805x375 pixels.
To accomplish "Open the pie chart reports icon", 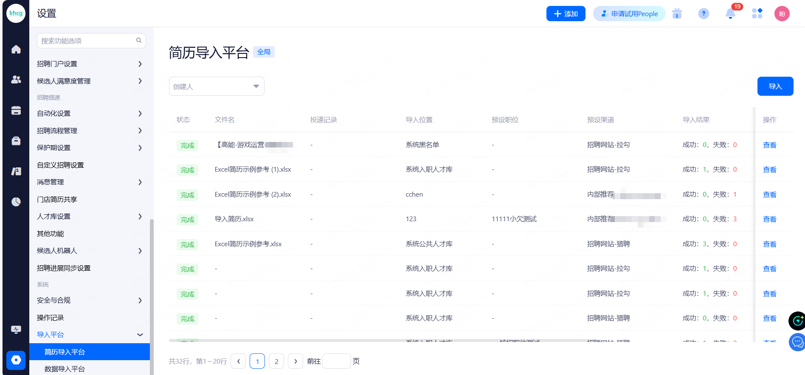I will tap(16, 202).
